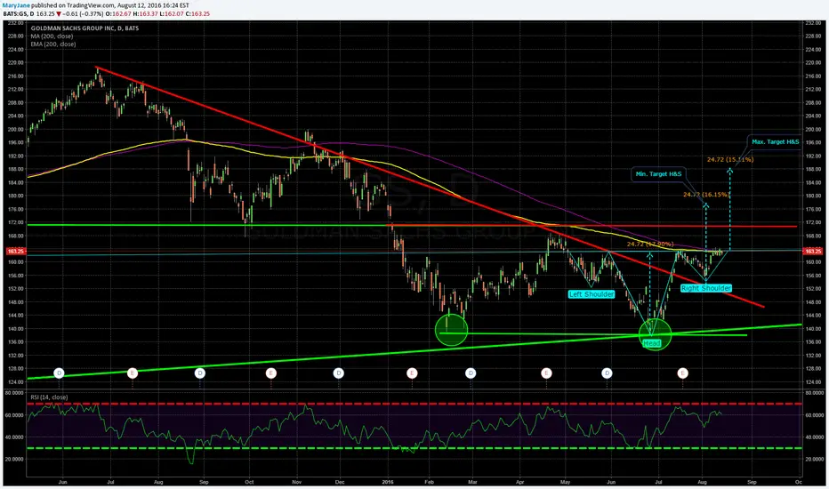
Task: Click the BATS:GS, D symbol header
Action: 17,13
